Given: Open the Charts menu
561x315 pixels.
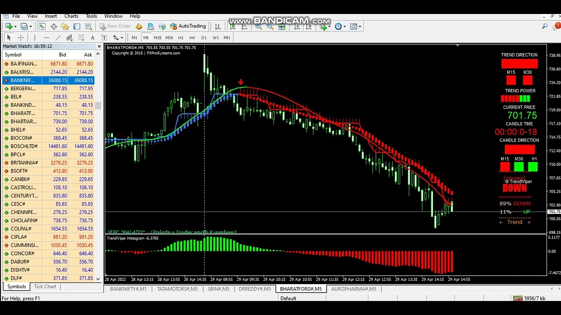Looking at the screenshot, I should (71, 16).
